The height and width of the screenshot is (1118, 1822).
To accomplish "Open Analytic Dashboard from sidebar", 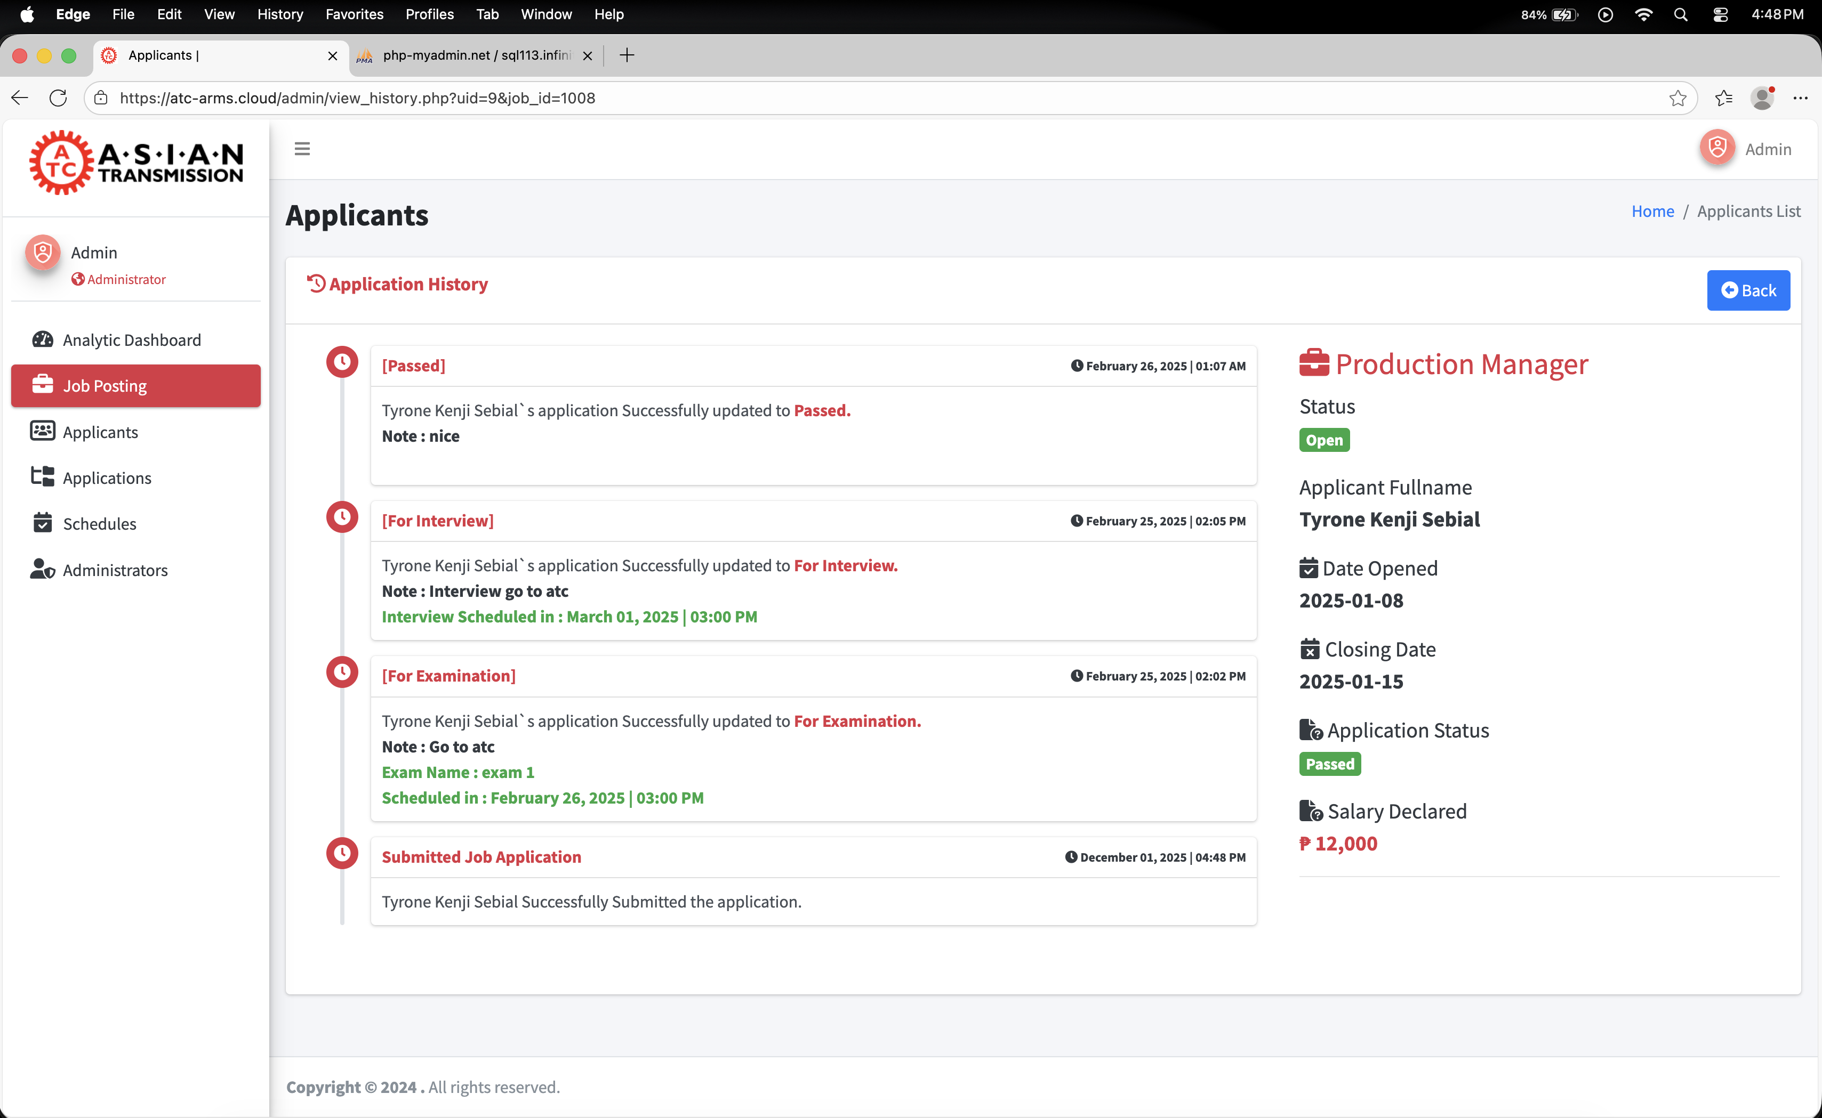I will (132, 339).
